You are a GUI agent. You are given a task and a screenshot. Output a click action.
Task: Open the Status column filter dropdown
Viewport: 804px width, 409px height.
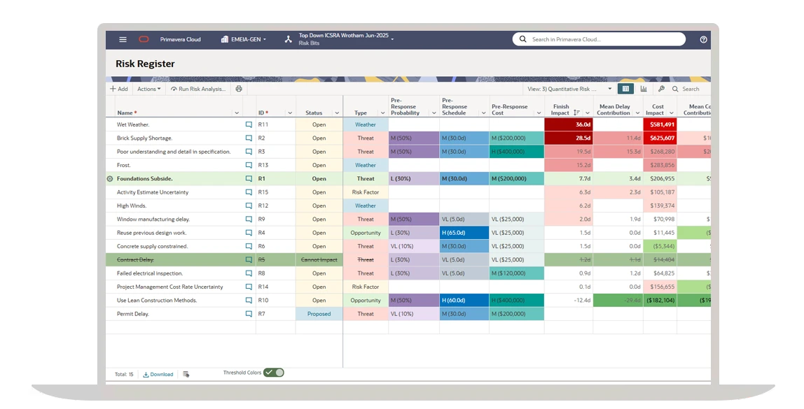coord(337,112)
